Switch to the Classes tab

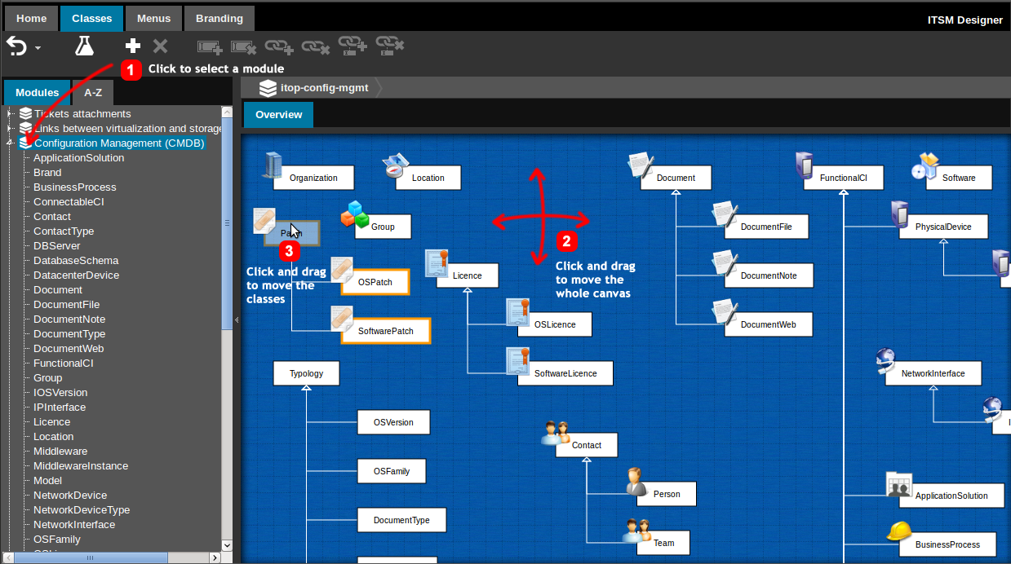(91, 17)
